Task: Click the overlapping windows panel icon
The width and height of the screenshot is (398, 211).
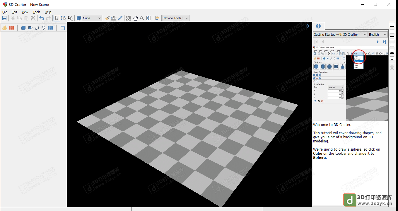Action: 62,28
